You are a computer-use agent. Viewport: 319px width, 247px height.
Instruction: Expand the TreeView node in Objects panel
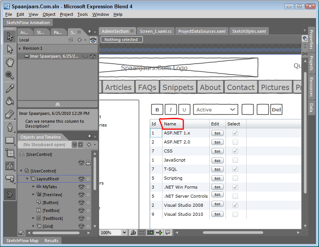tap(34, 195)
